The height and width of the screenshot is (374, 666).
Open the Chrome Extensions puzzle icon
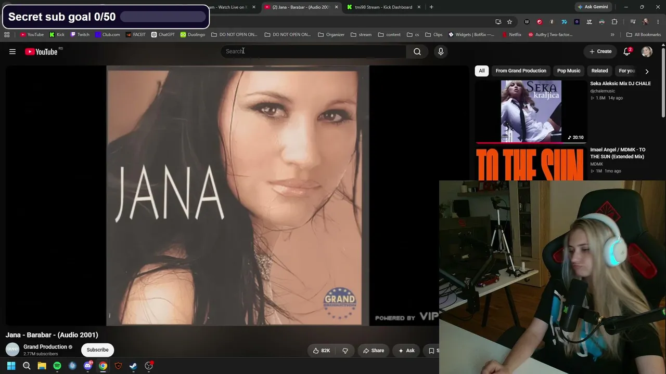click(614, 22)
